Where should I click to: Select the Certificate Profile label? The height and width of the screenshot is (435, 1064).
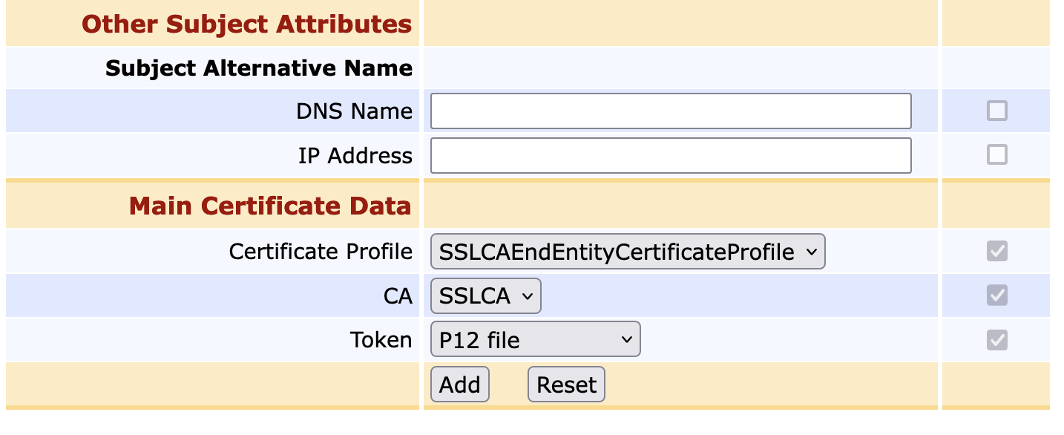[x=321, y=252]
